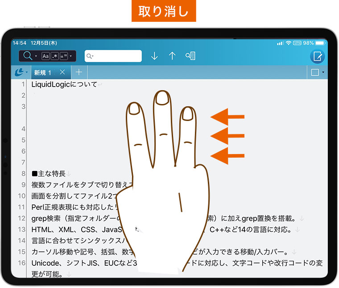
Task: Add a new tab with plus
Action: 79,72
